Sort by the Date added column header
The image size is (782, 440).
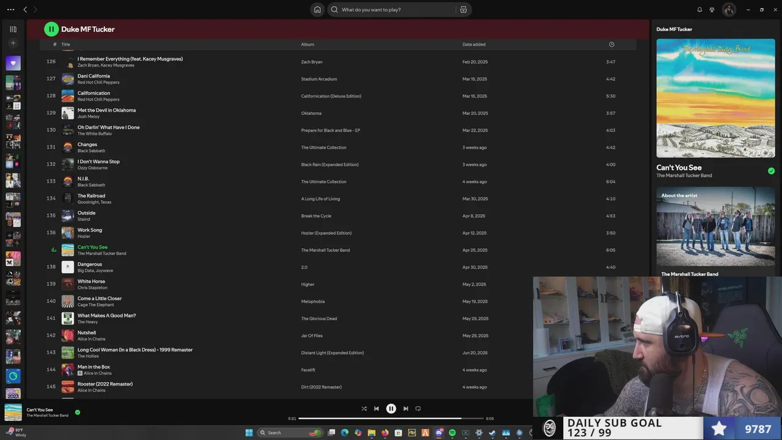(x=474, y=45)
